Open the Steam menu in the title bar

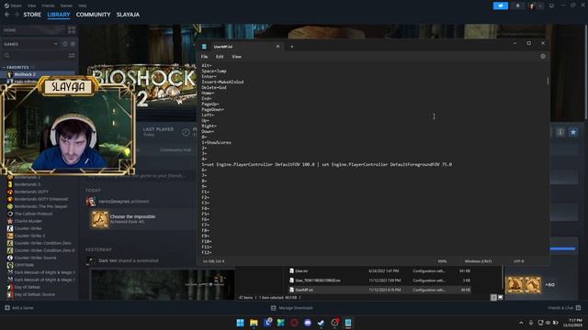[13, 5]
